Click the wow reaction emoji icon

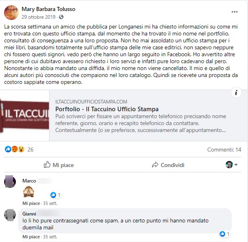coord(21,149)
